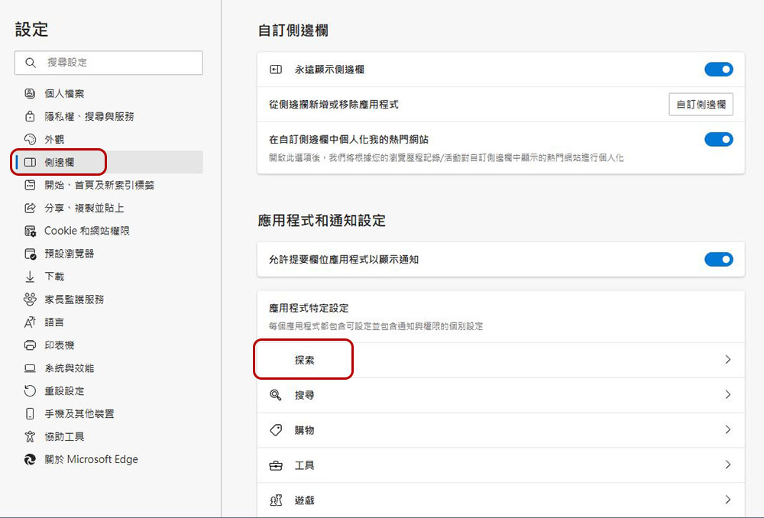This screenshot has width=764, height=518.
Task: Toggle 永遠顯示側邊欄 switch off
Action: (x=718, y=70)
